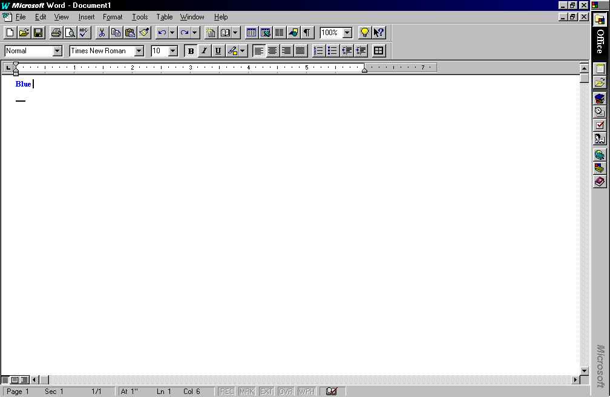Align text left
This screenshot has height=397, width=610.
click(259, 51)
